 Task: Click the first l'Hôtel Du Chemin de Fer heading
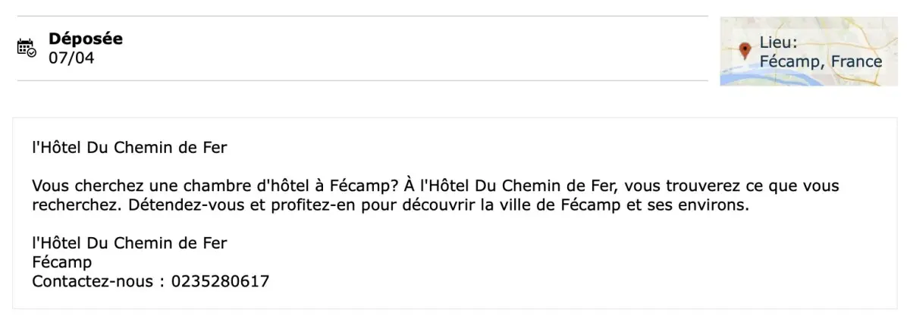(130, 148)
